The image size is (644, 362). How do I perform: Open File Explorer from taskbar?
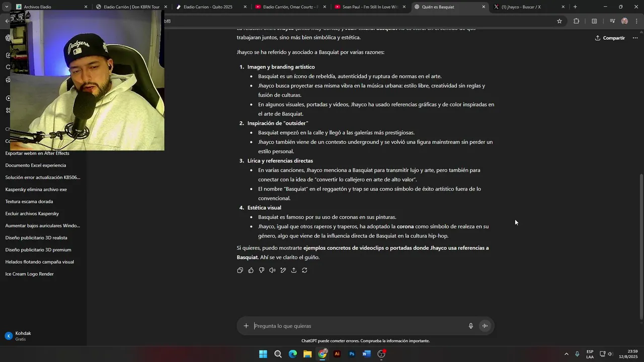307,354
